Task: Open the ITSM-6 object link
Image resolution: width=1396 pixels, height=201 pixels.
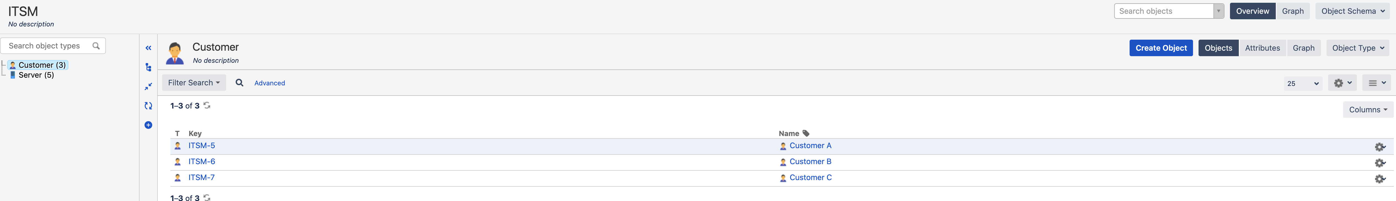Action: click(202, 161)
